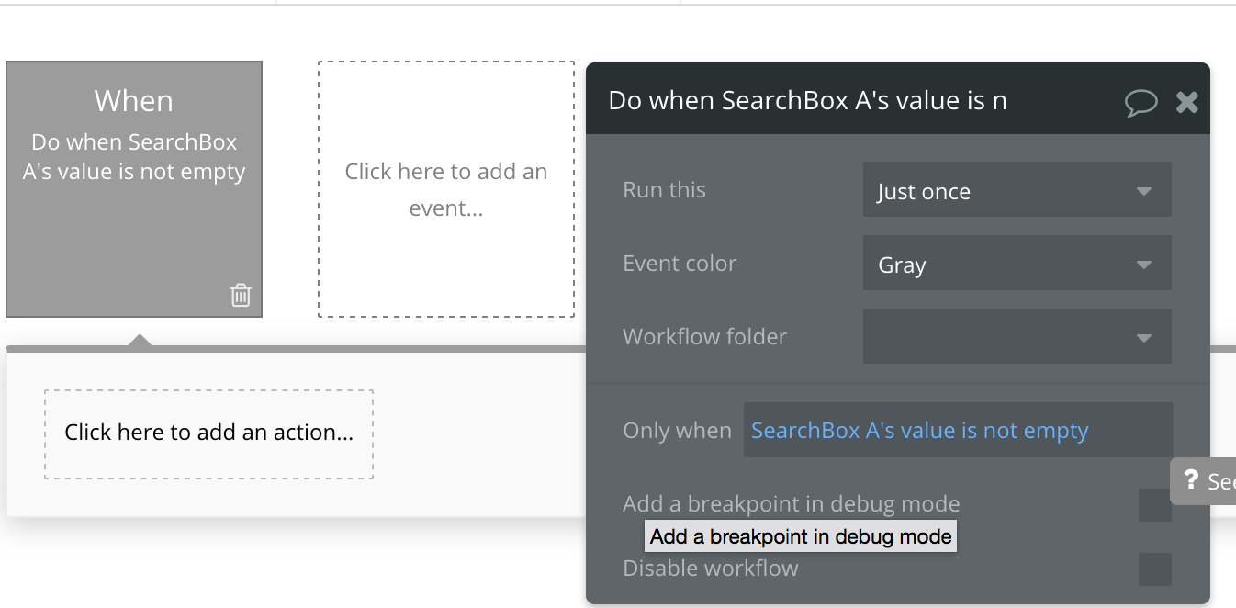Screen dimensions: 1236x608
Task: Close the event property editor panel
Action: click(1187, 102)
